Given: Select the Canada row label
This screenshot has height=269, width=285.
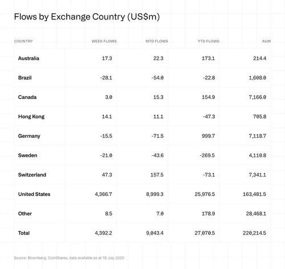Looking at the screenshot, I should [27, 97].
